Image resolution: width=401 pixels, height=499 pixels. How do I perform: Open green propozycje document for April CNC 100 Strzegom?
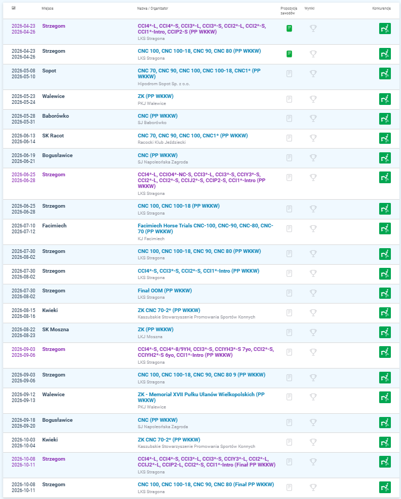[x=289, y=54]
